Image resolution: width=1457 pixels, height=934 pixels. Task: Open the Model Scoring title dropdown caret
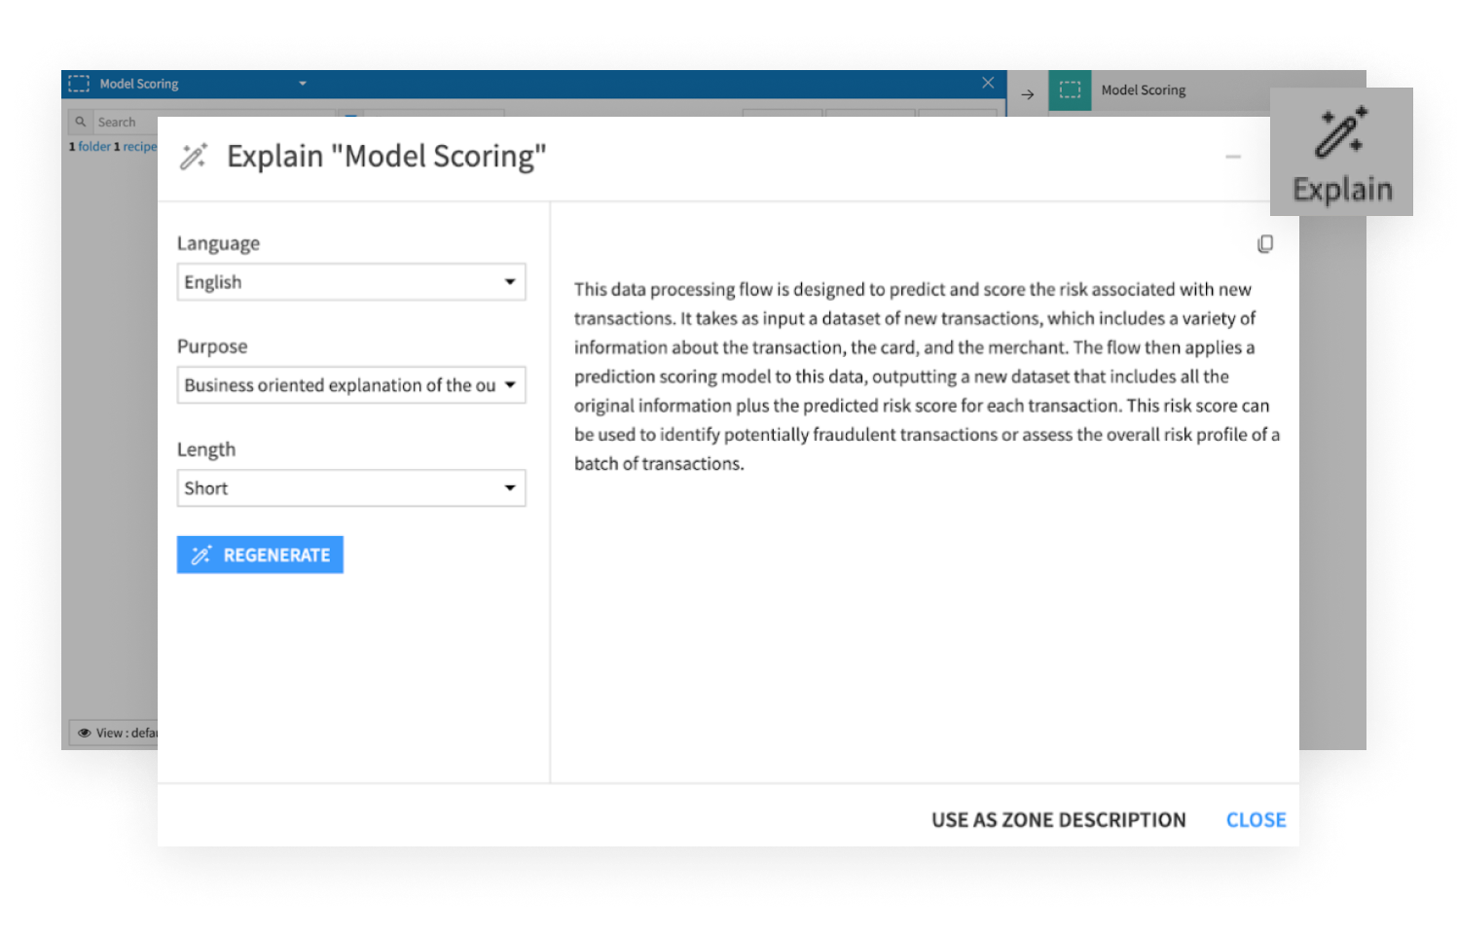click(x=302, y=84)
